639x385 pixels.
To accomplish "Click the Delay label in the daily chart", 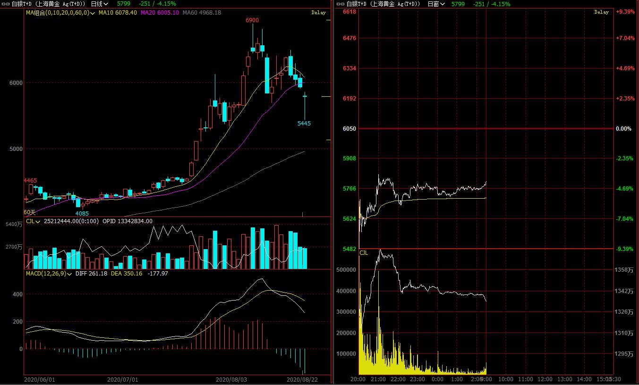I will [319, 13].
